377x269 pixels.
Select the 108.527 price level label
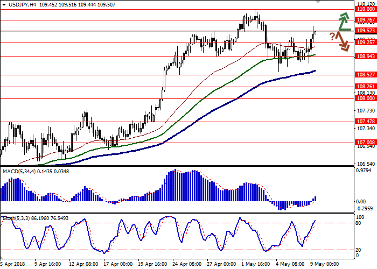365,75
